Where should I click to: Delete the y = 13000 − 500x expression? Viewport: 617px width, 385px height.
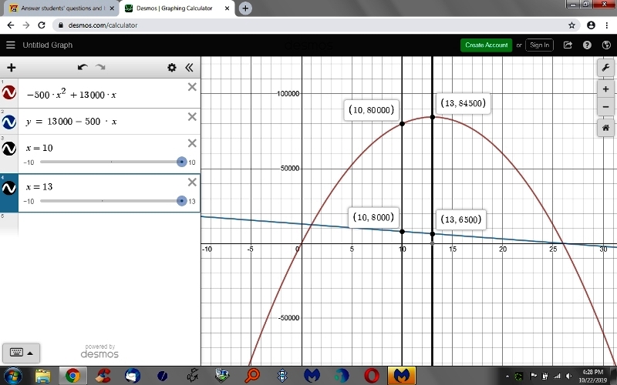tap(192, 117)
